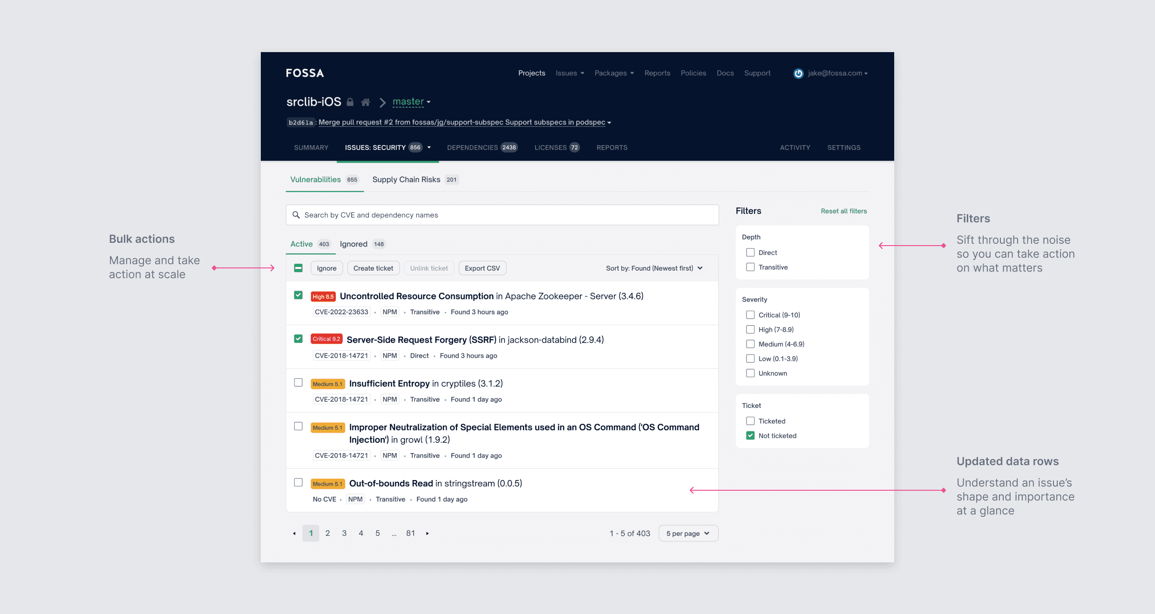Uncheck the Not ticketed filter

coord(750,436)
